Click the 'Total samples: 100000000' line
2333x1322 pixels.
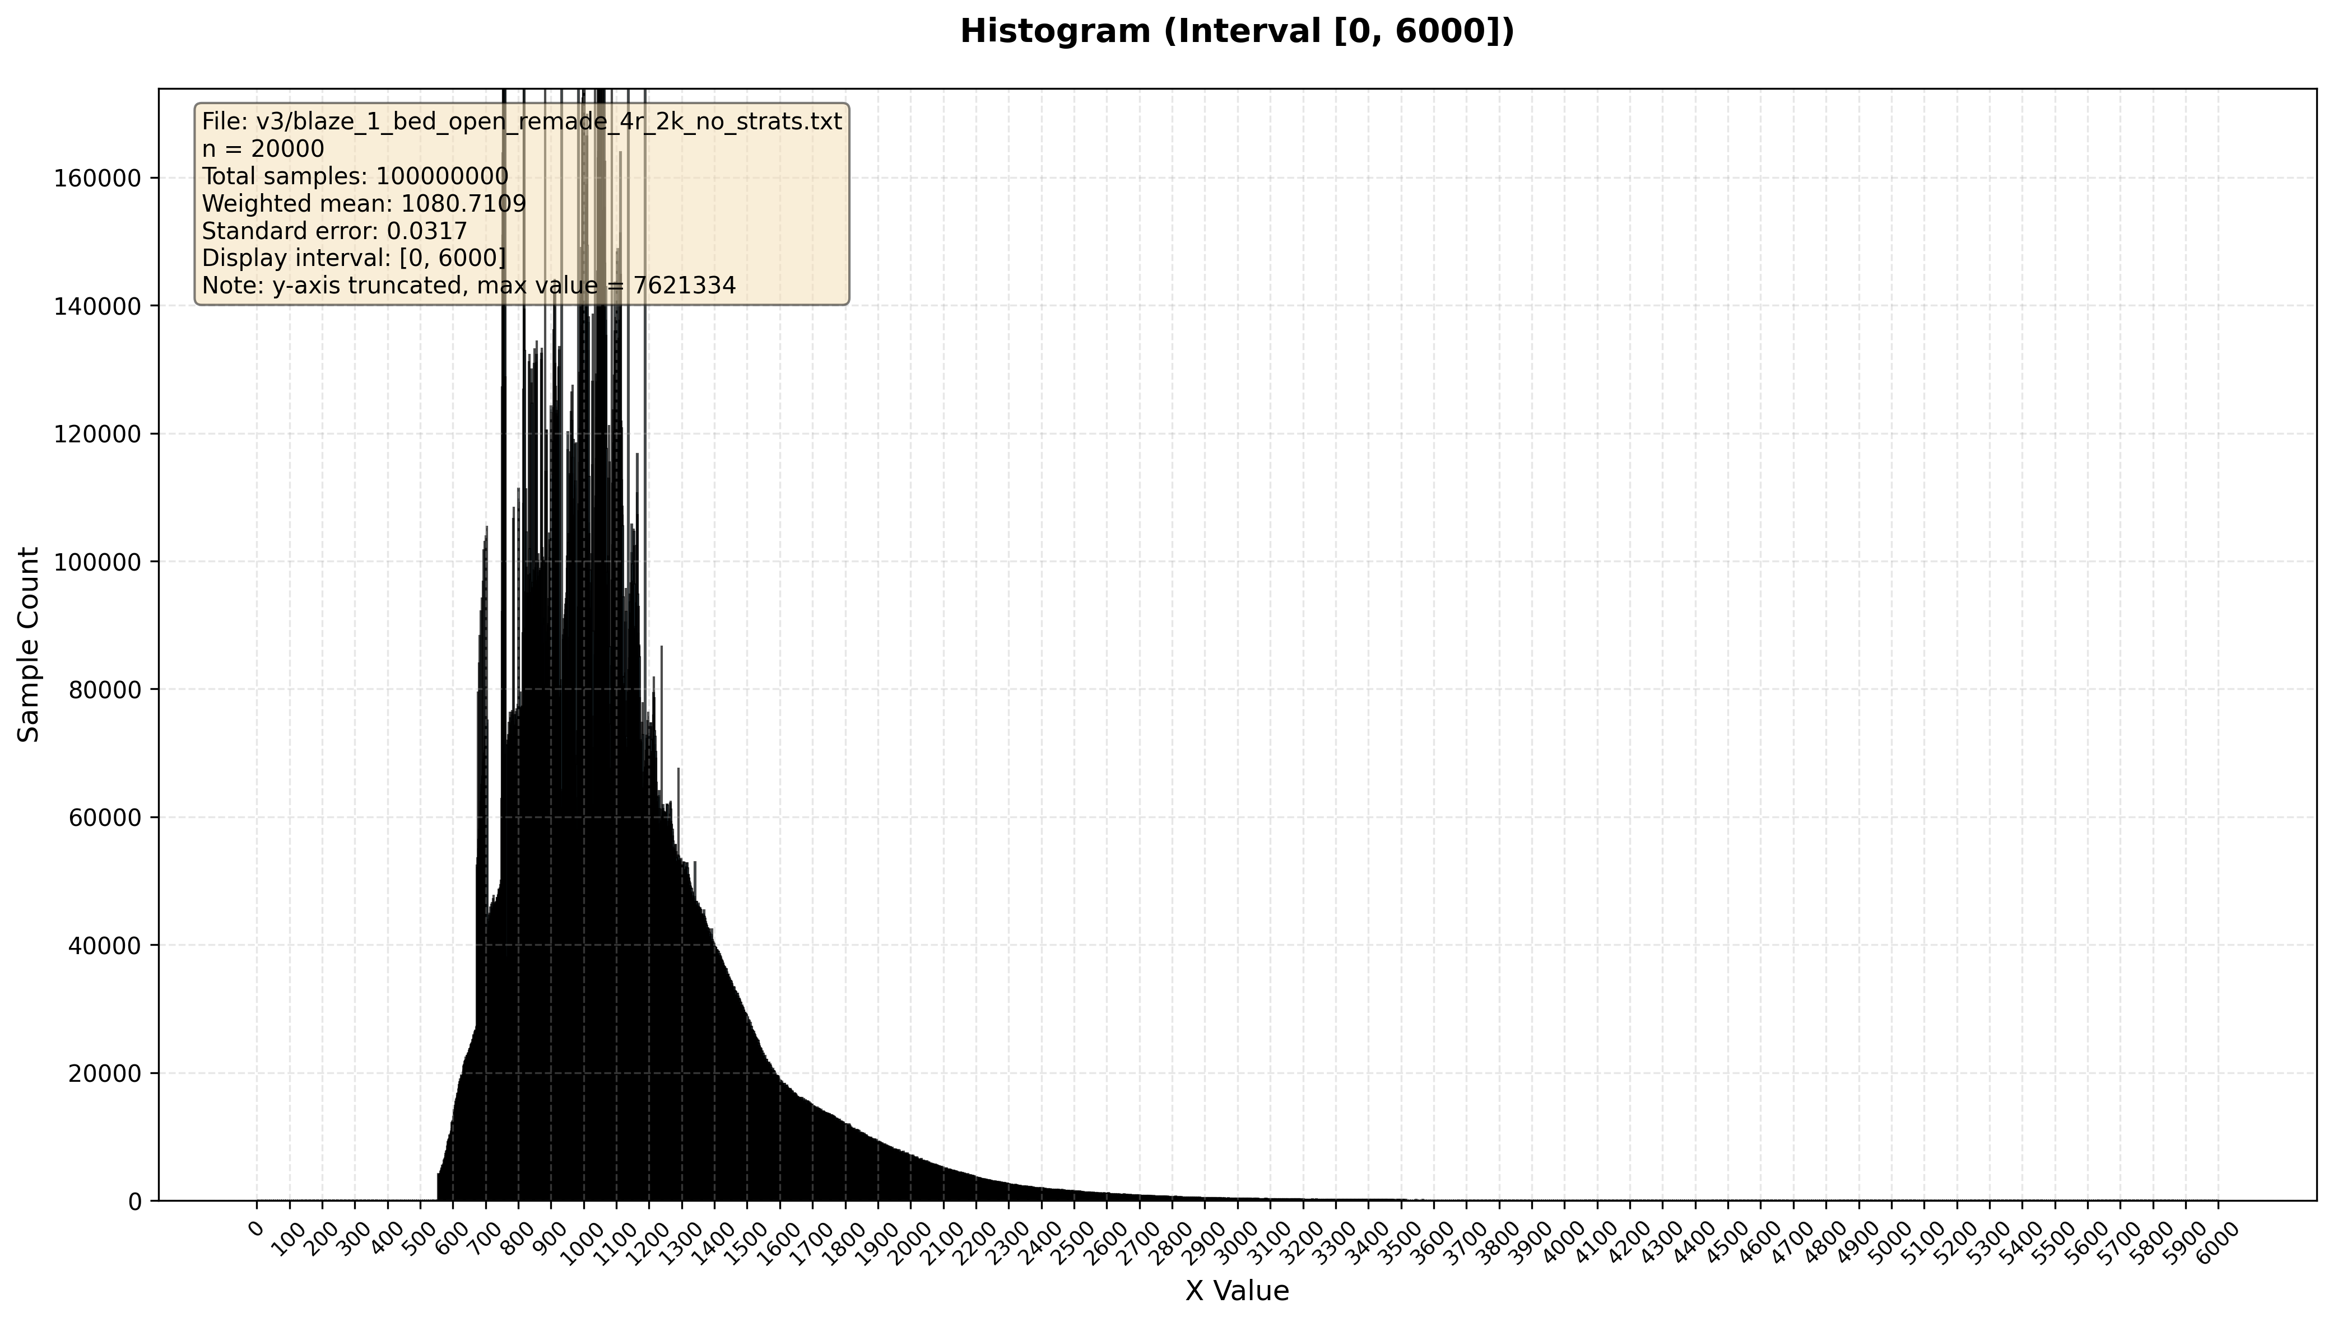click(x=354, y=176)
